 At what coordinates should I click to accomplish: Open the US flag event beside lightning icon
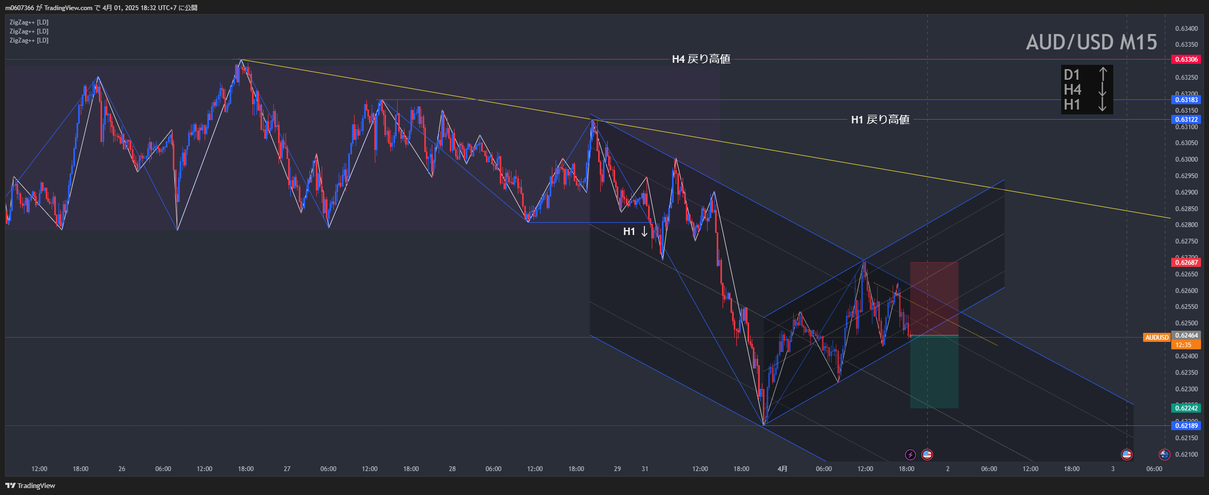pos(927,455)
